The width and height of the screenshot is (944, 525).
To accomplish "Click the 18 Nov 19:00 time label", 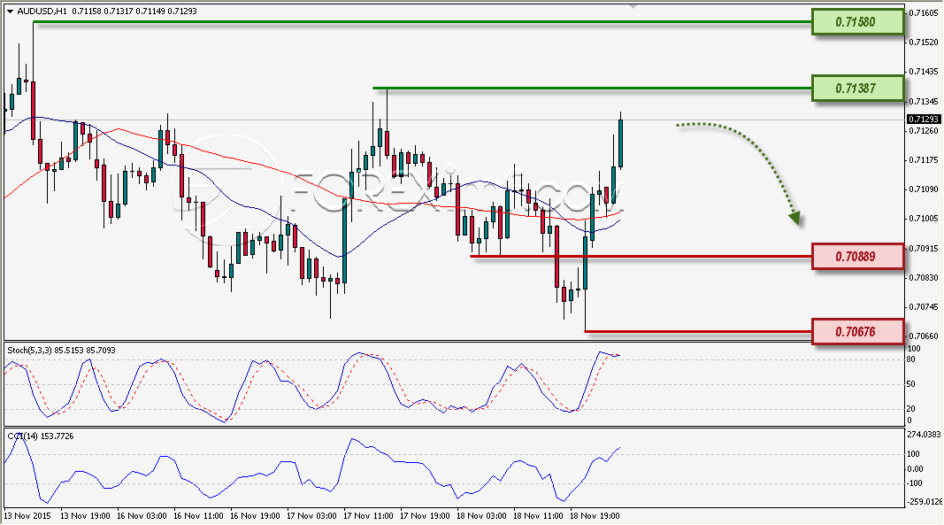I will (x=595, y=516).
